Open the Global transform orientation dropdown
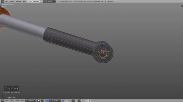 pos(57,101)
